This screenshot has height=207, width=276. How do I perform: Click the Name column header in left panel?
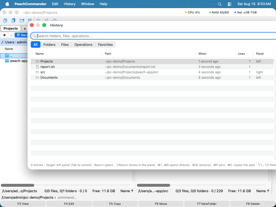[x=9, y=49]
